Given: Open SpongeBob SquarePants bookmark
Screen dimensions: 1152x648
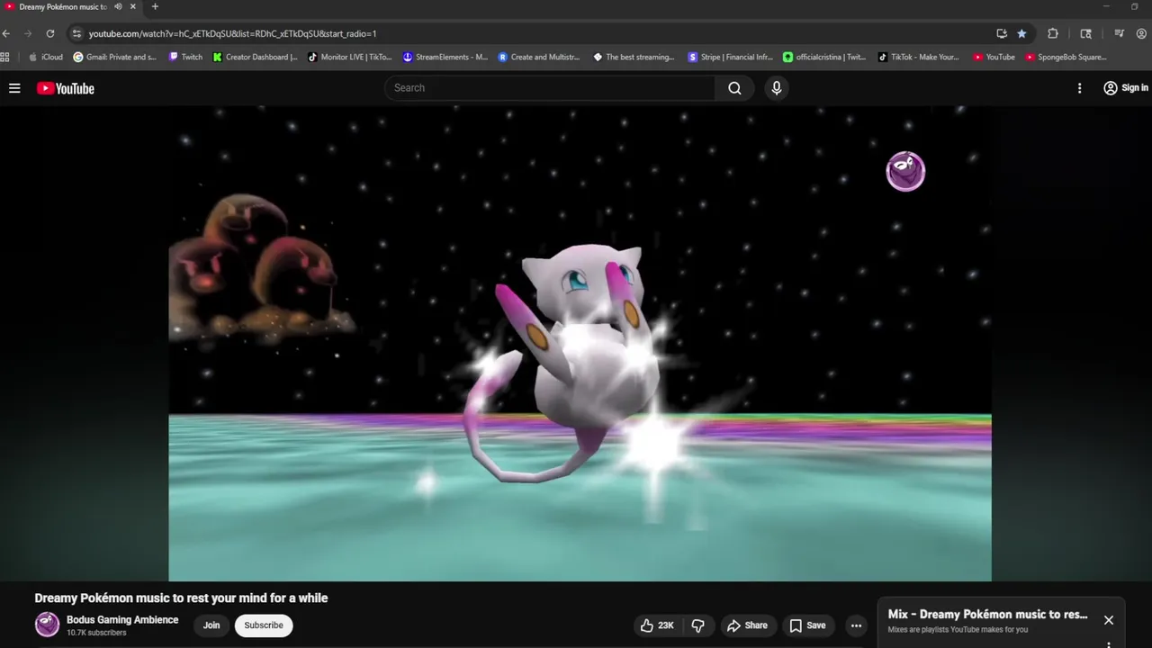Looking at the screenshot, I should click(x=1066, y=57).
